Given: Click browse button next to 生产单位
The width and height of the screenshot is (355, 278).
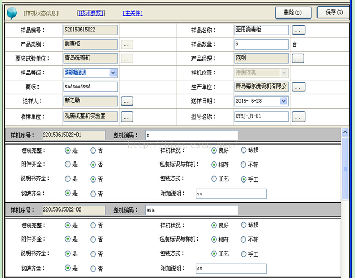Looking at the screenshot, I should 298,87.
